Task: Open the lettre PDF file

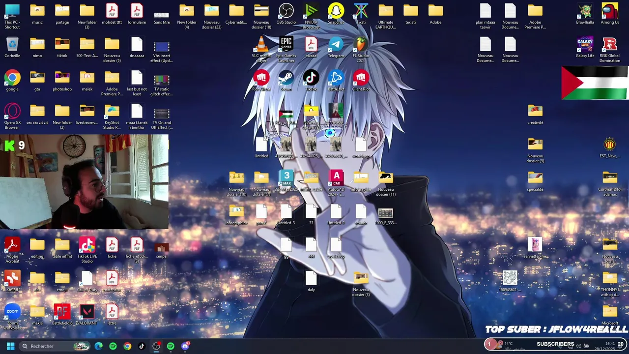Action: 112,315
